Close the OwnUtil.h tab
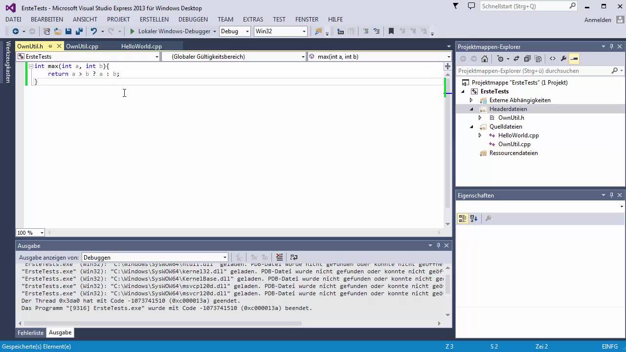This screenshot has height=352, width=626. coord(59,46)
